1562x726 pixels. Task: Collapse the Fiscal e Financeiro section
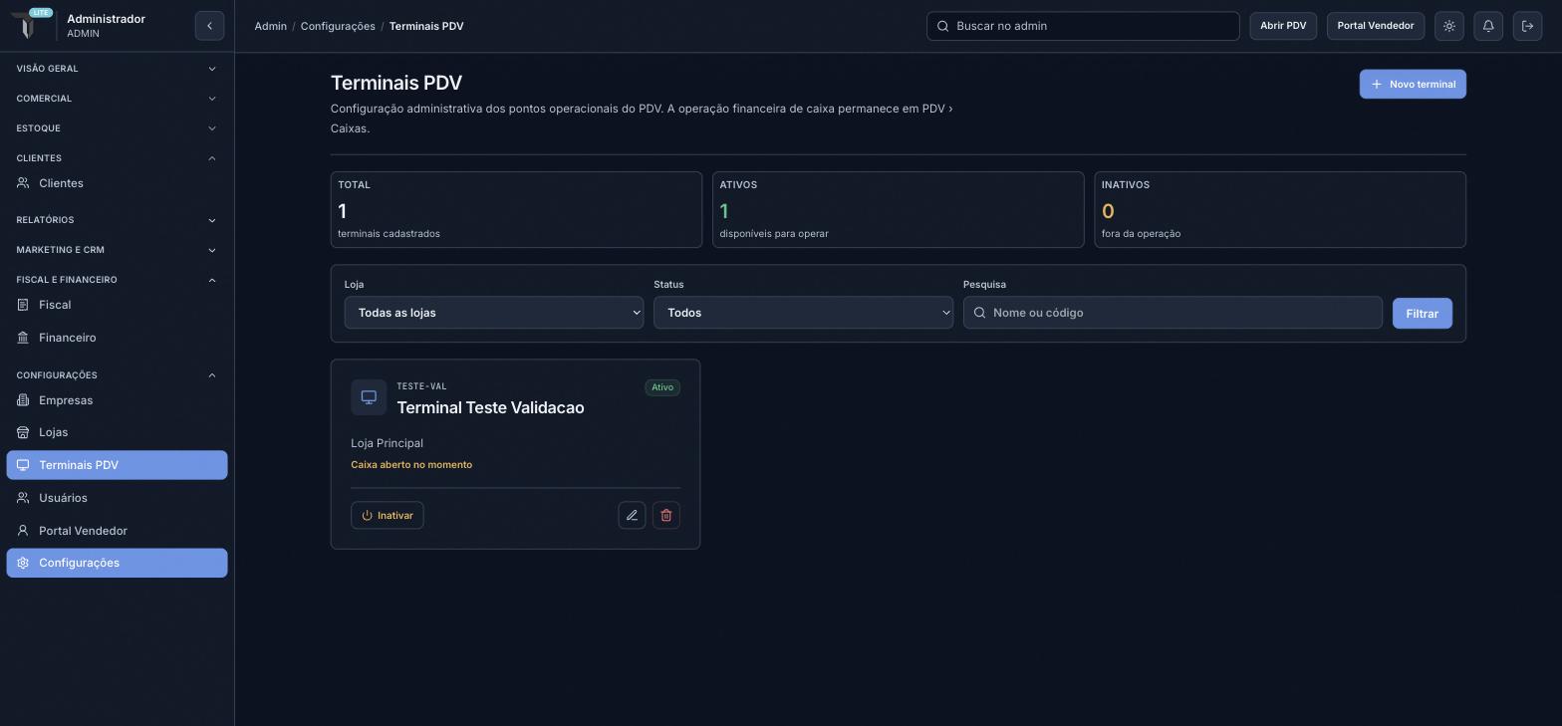(117, 280)
